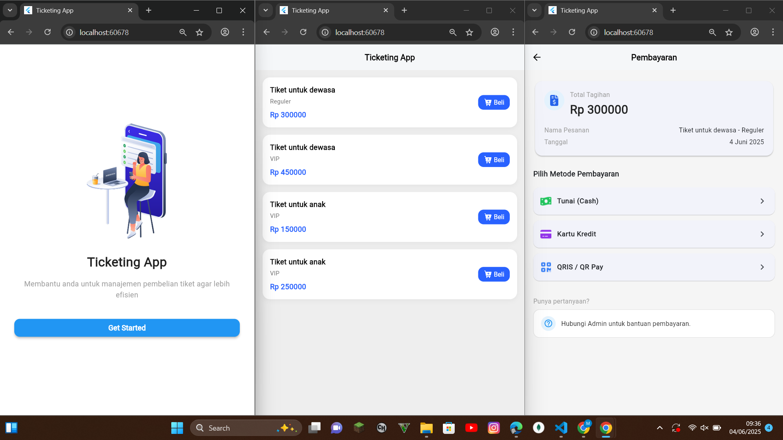Click the QRIS QR code icon
Screen dimensions: 783x440
pyautogui.click(x=546, y=267)
